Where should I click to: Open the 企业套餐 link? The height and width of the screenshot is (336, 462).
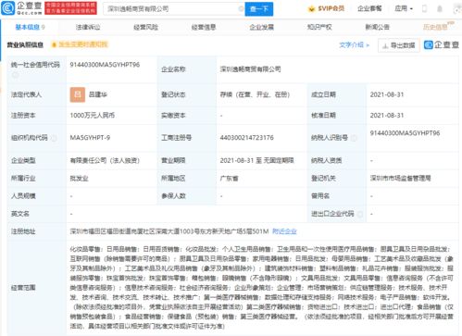click(x=369, y=8)
